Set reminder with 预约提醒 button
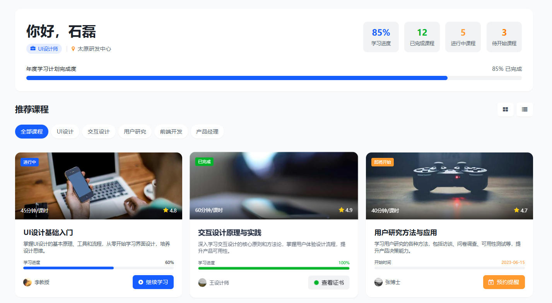The height and width of the screenshot is (303, 552). click(504, 282)
